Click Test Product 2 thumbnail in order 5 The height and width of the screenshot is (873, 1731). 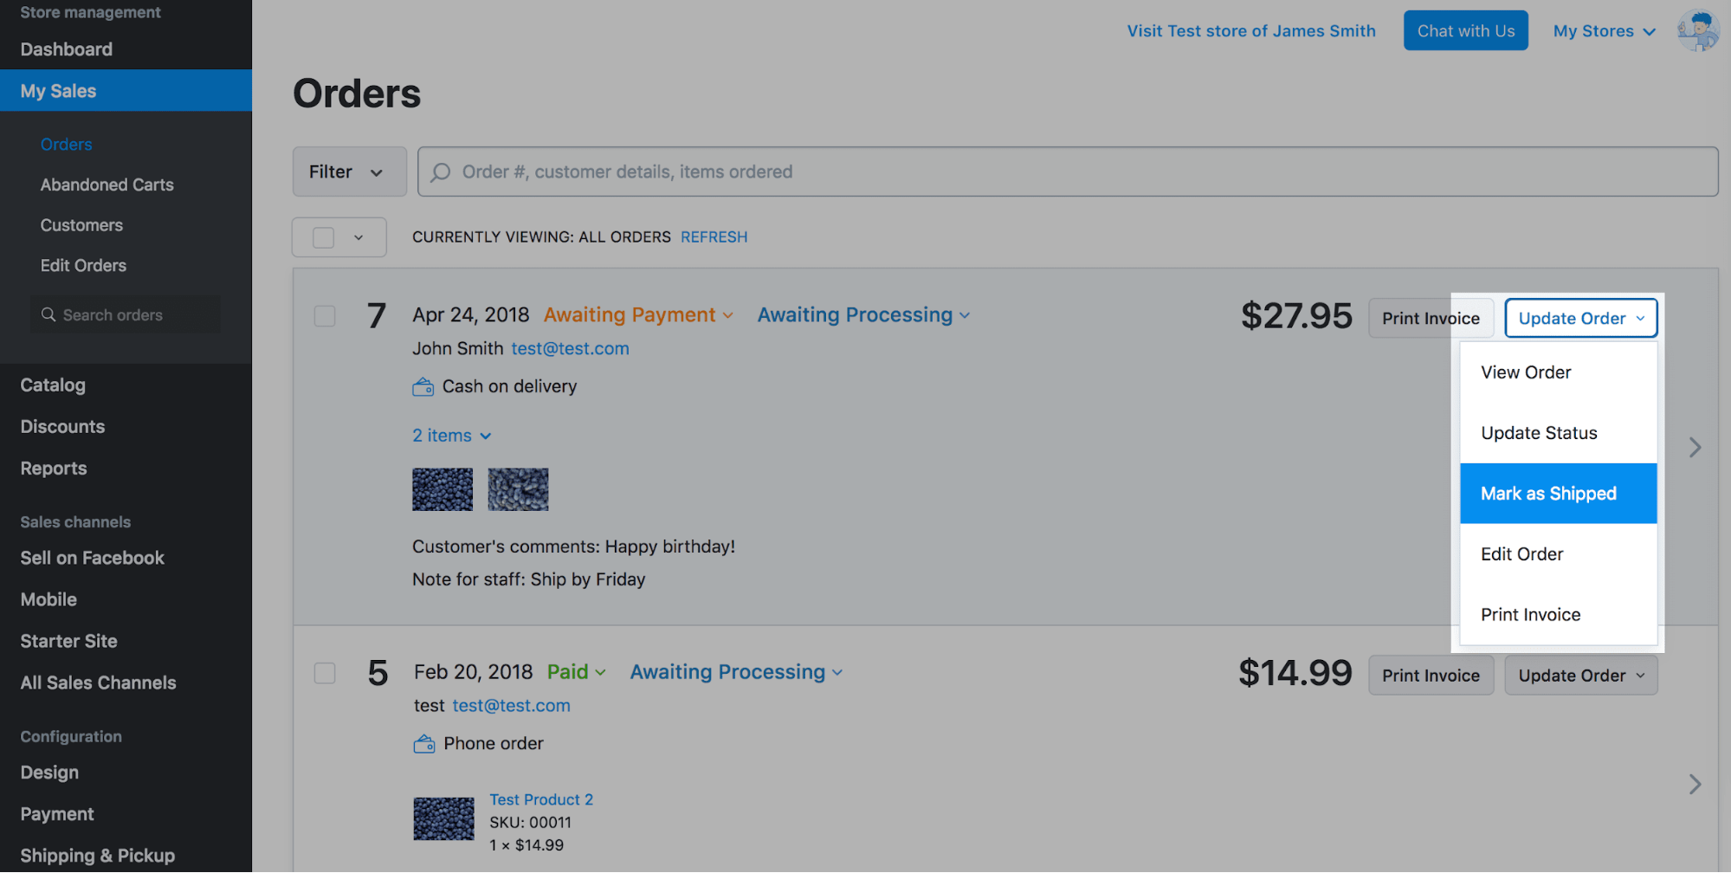coord(443,818)
